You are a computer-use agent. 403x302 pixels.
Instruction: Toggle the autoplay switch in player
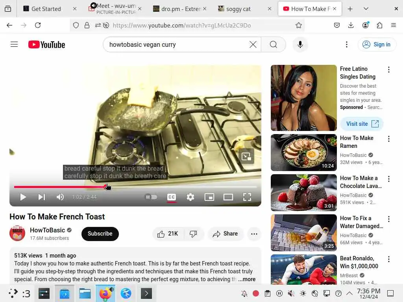pos(152,197)
